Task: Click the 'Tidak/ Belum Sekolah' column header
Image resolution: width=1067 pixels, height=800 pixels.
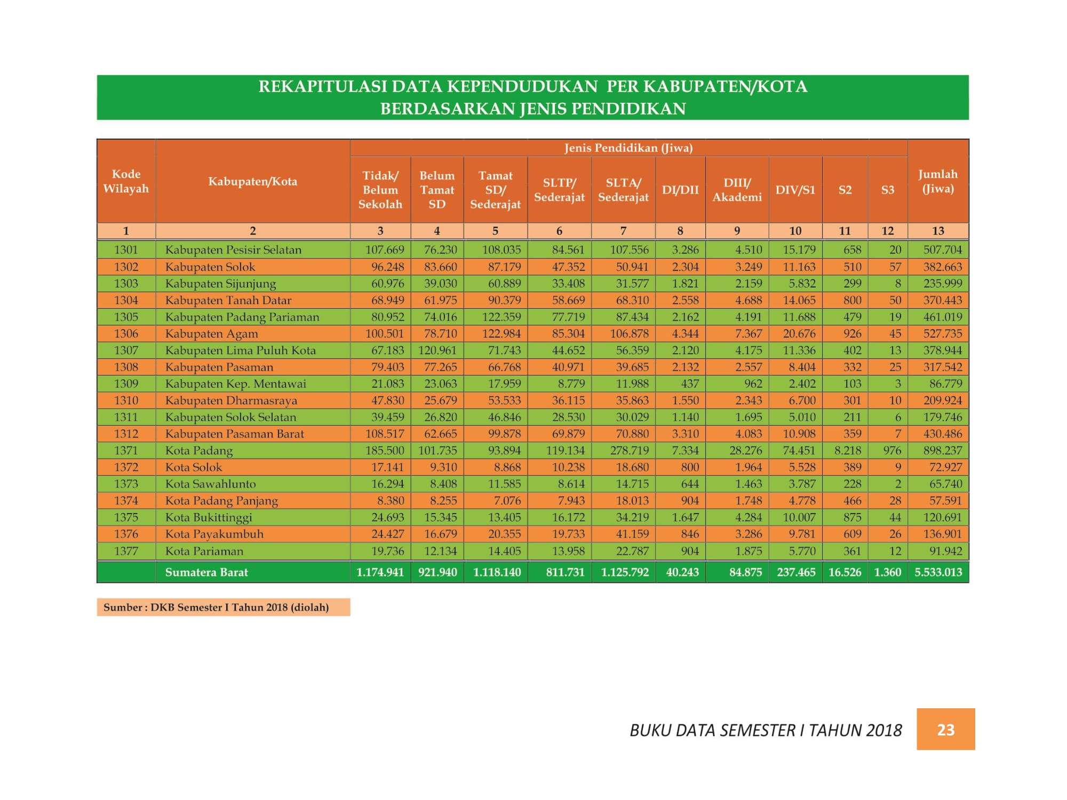Action: (380, 190)
